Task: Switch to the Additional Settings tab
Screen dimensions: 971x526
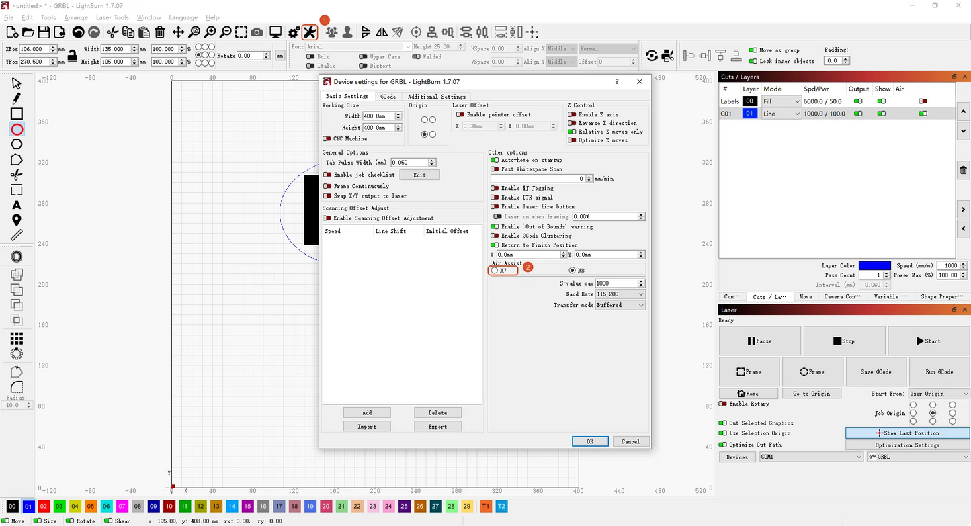Action: click(436, 97)
